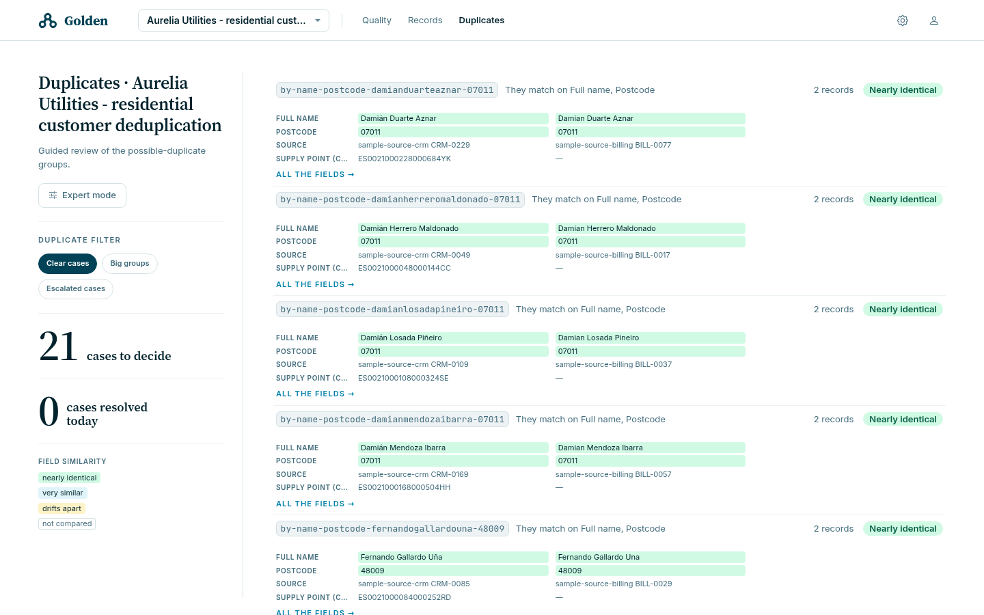Screen dimensions: 984x615
Task: Click source 'sample-source-crm CRM-0229'
Action: pos(414,146)
